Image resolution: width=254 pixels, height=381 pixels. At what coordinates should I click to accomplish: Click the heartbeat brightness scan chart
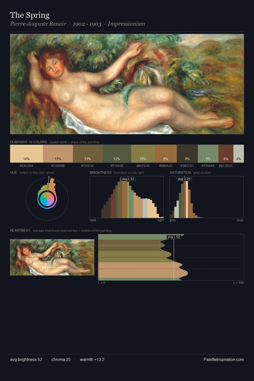[171, 257]
